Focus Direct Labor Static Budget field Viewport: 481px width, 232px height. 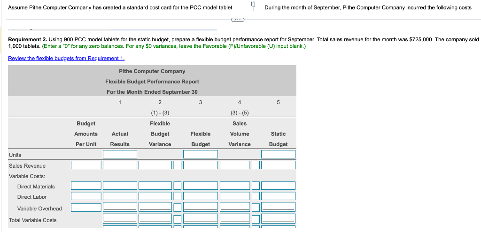coord(278,196)
